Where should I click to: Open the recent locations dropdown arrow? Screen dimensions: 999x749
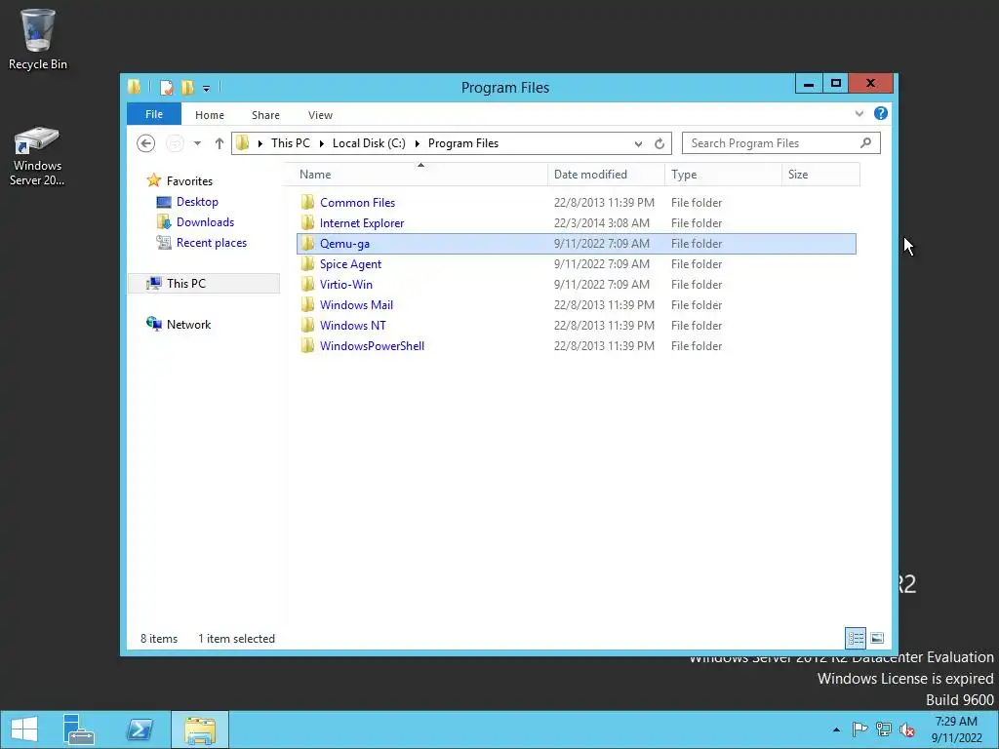point(197,143)
